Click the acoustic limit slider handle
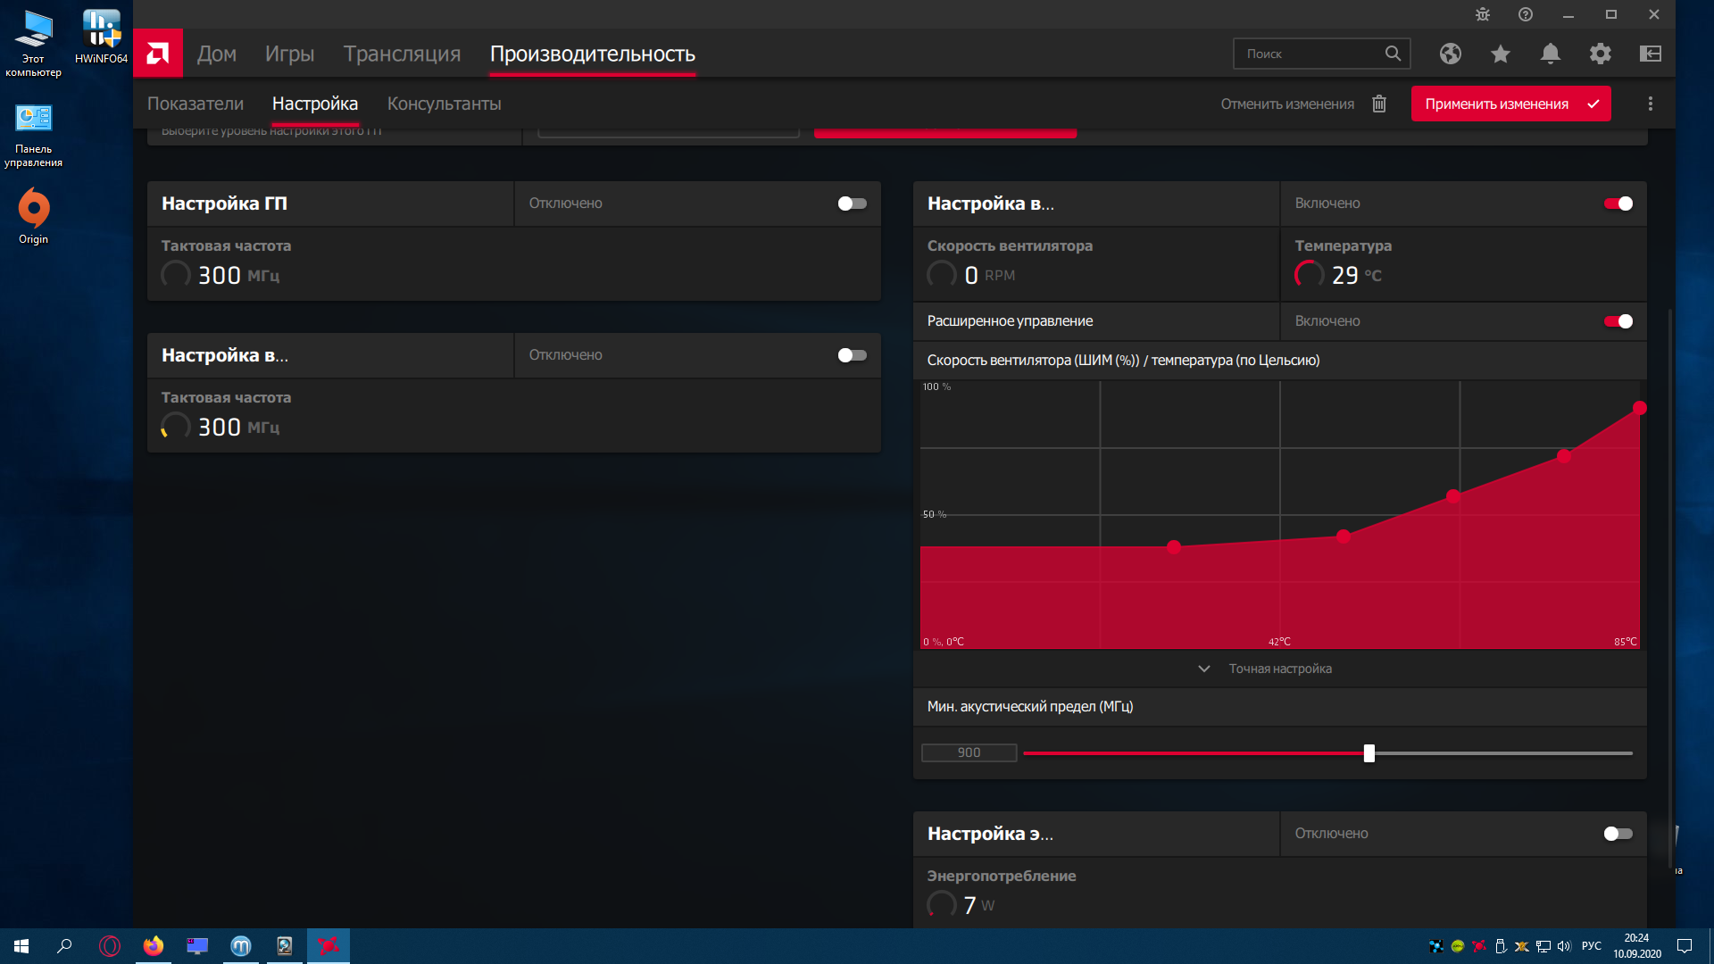 tap(1369, 753)
